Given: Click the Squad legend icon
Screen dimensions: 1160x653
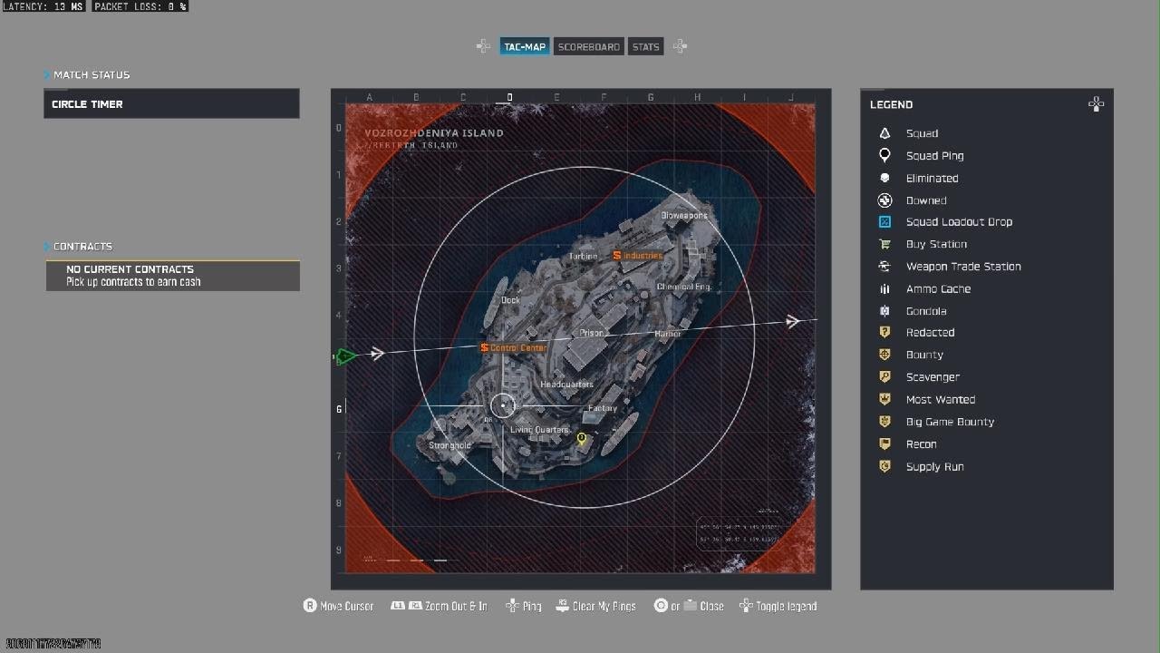Looking at the screenshot, I should point(884,133).
